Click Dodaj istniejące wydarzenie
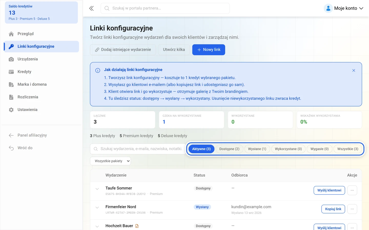 [123, 50]
